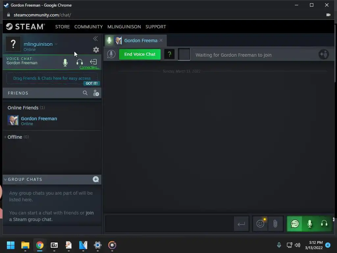Invite another friend to the voice chat
The width and height of the screenshot is (337, 253).
pyautogui.click(x=324, y=54)
